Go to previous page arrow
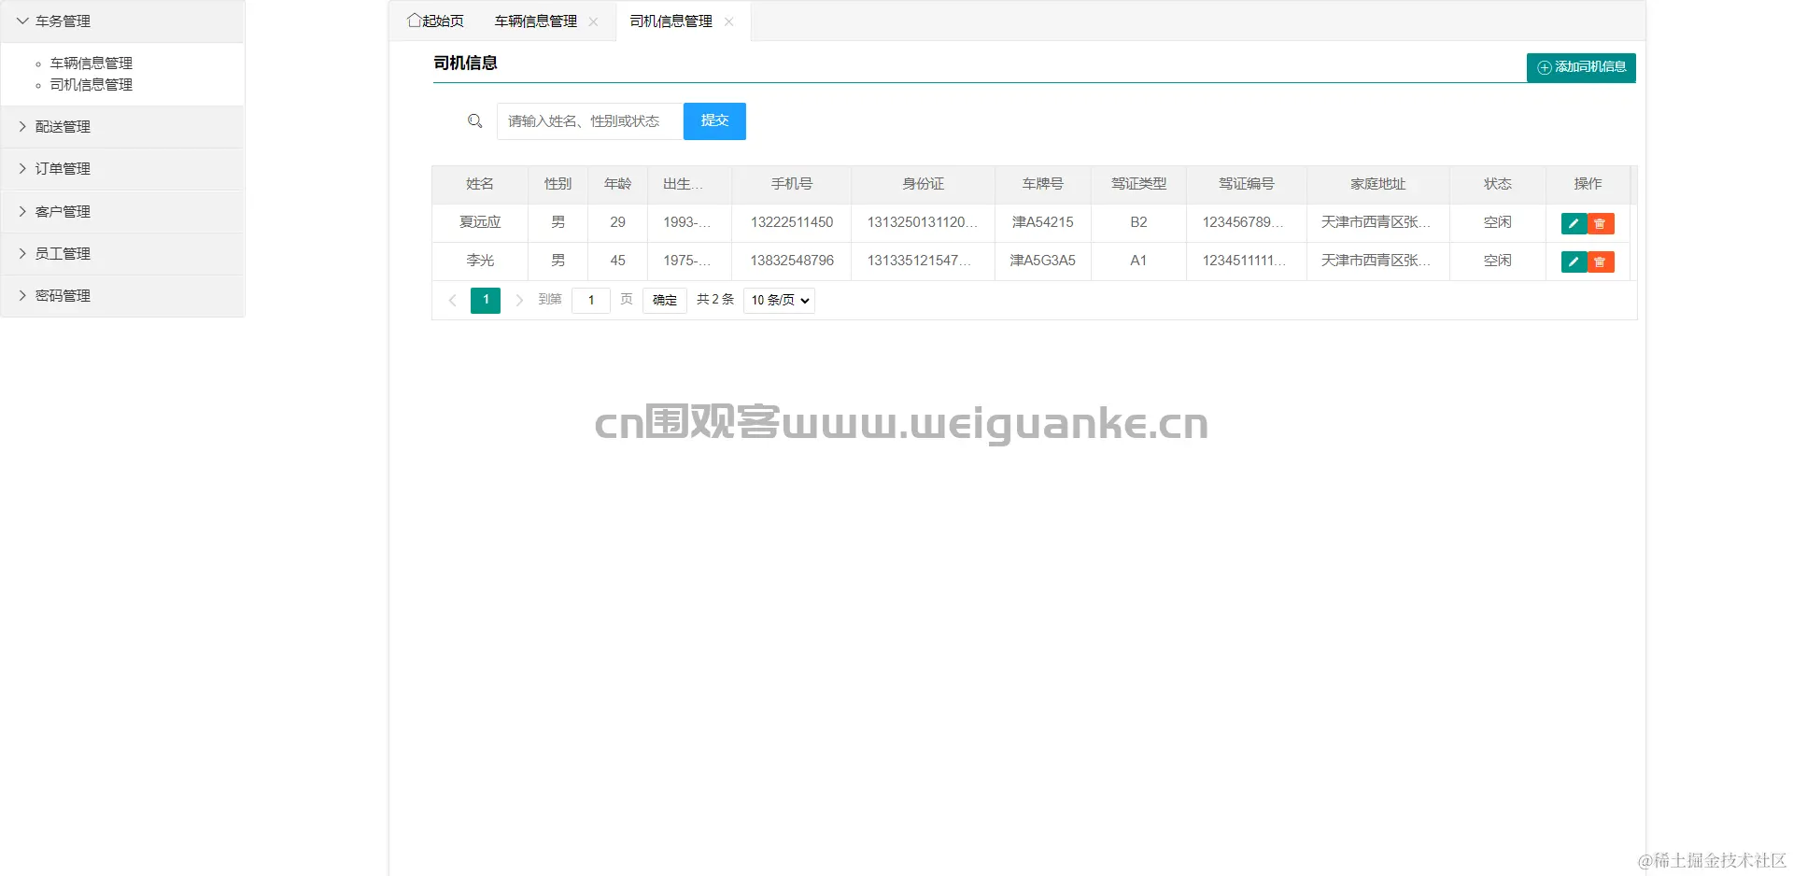Viewport: 1793px width, 876px height. click(x=453, y=300)
